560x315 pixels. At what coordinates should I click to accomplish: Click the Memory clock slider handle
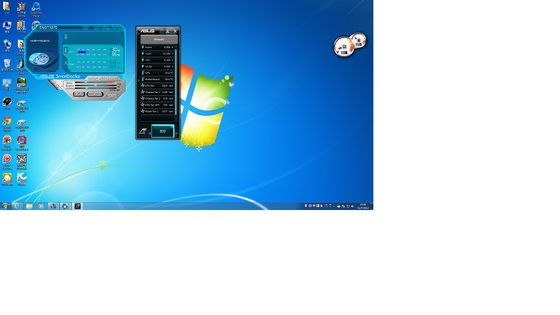click(87, 88)
